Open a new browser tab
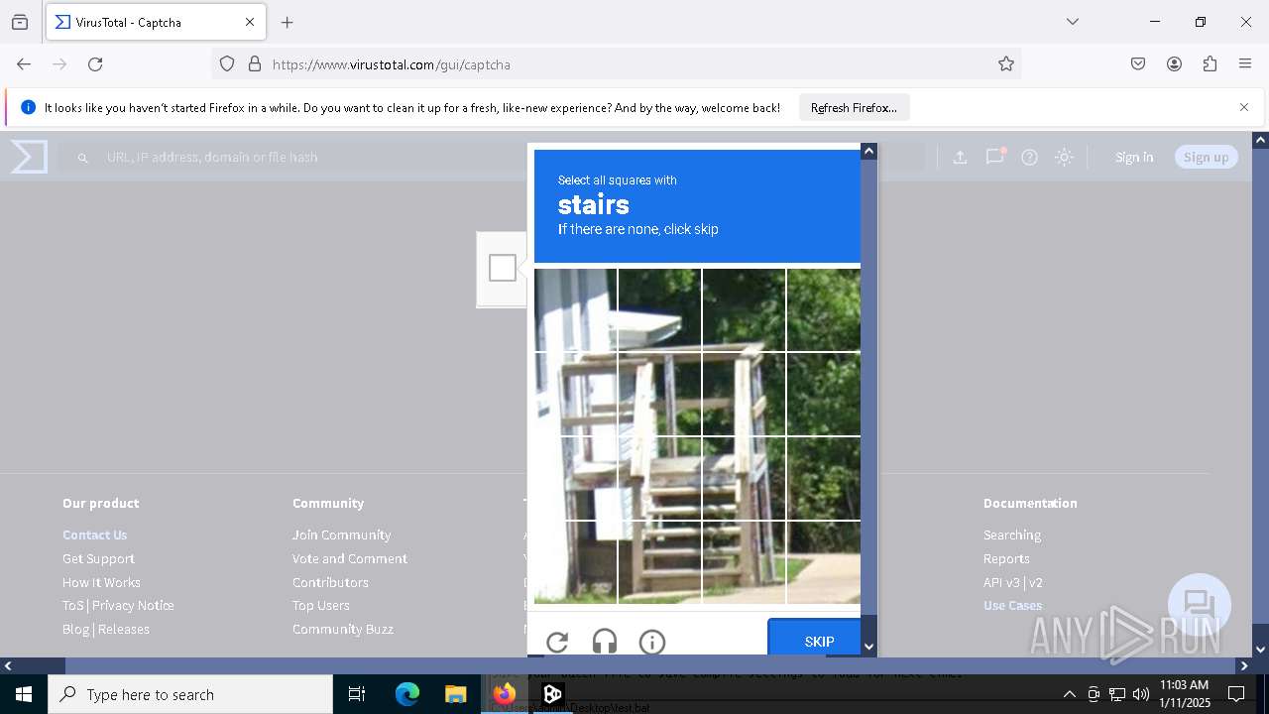This screenshot has width=1269, height=714. click(288, 22)
